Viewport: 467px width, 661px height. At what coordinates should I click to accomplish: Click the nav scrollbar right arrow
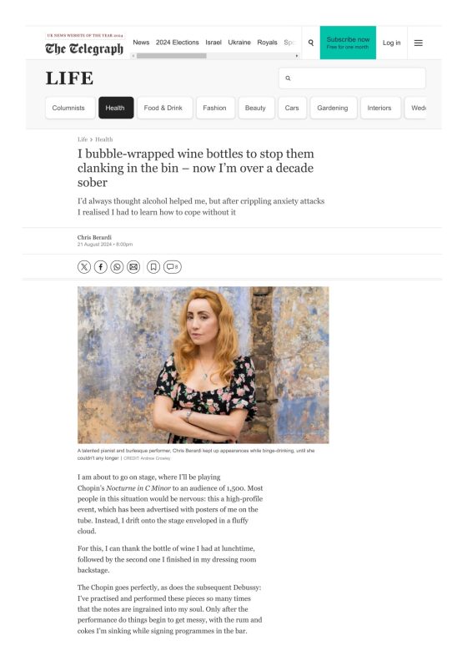pyautogui.click(x=297, y=56)
